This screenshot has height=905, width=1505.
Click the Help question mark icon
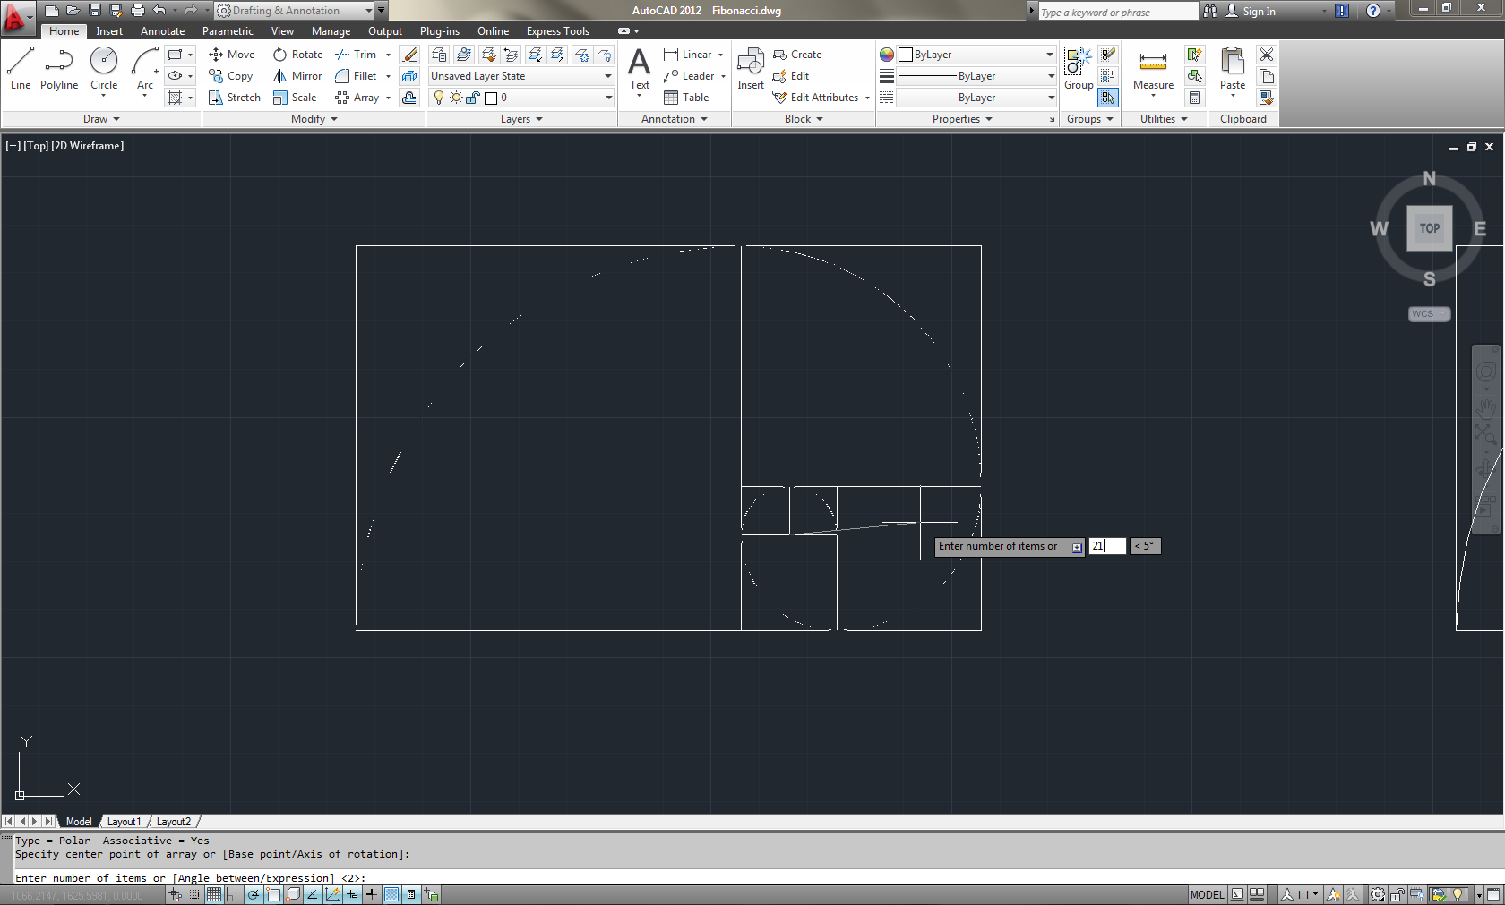(1372, 11)
